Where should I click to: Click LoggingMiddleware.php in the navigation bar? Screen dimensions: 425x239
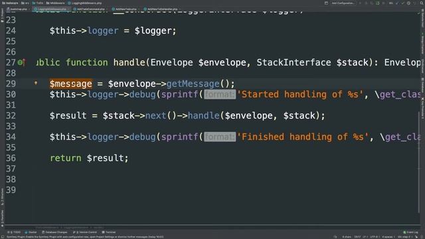(x=84, y=3)
